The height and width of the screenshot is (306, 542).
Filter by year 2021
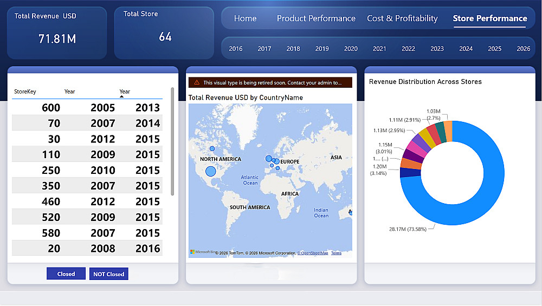tap(379, 49)
